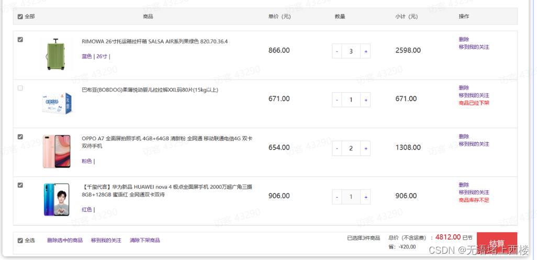Open the RIMOWA 26寸托运箱 product title
The height and width of the screenshot is (260, 537).
(x=155, y=41)
